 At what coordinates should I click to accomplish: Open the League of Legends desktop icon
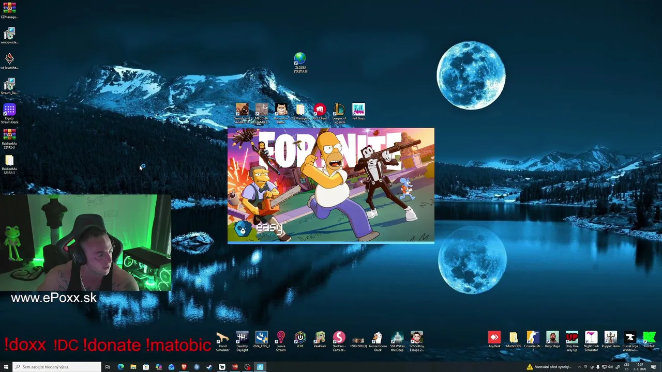[339, 114]
